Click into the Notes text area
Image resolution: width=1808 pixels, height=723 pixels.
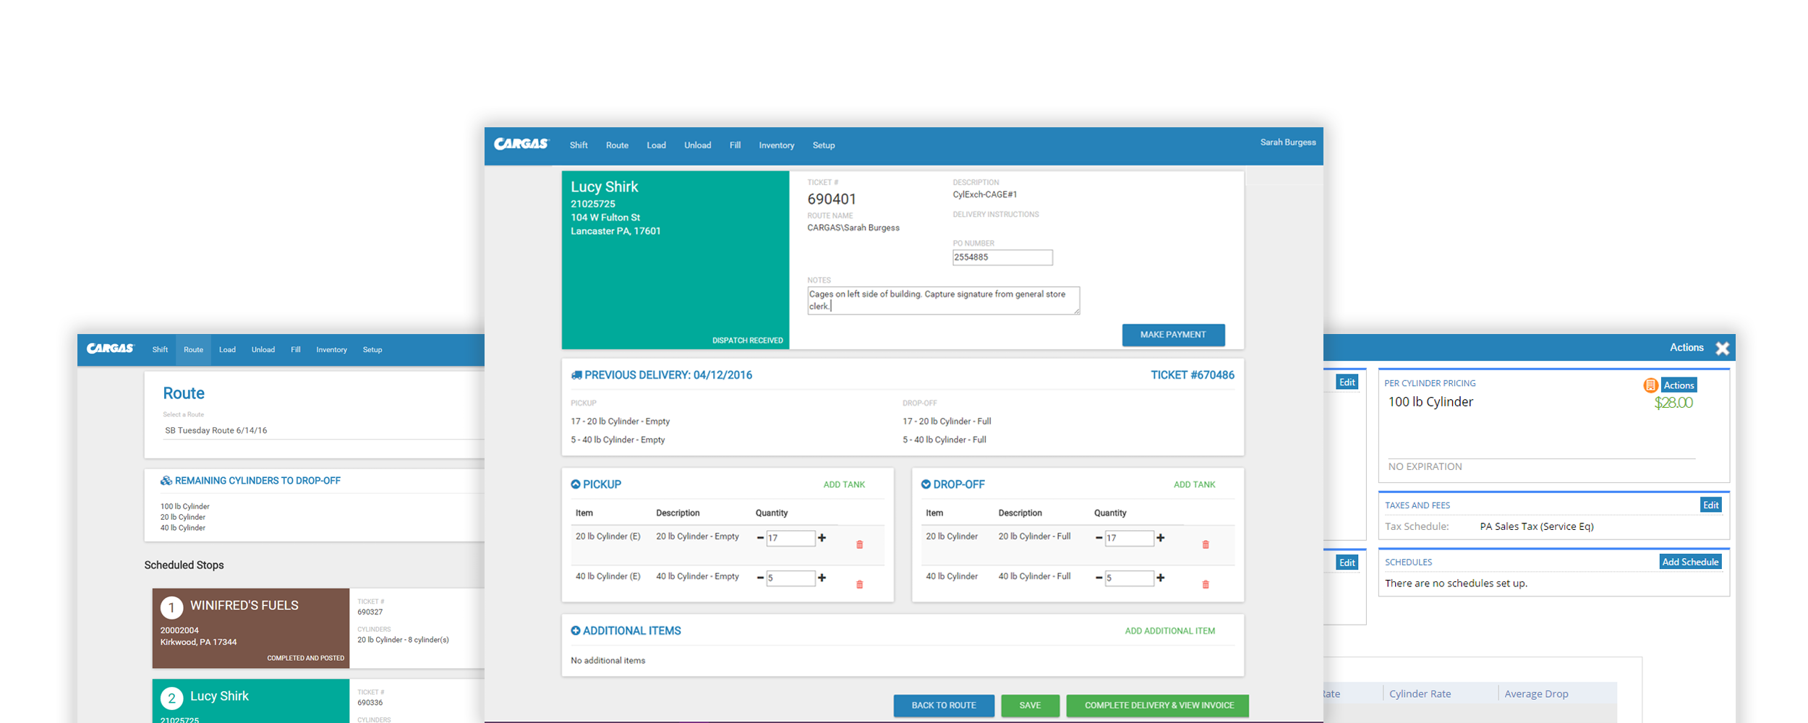pos(943,300)
